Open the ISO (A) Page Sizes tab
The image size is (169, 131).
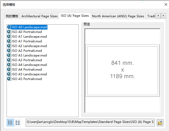pos(75,16)
